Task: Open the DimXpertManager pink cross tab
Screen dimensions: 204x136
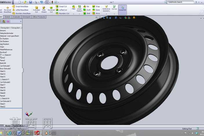Action: pos(8,21)
